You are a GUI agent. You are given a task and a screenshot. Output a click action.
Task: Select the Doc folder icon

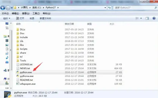pos(18,33)
